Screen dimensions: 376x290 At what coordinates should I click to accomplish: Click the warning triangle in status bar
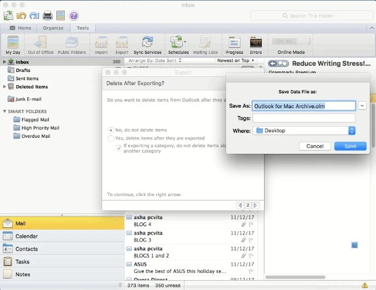pos(364,285)
